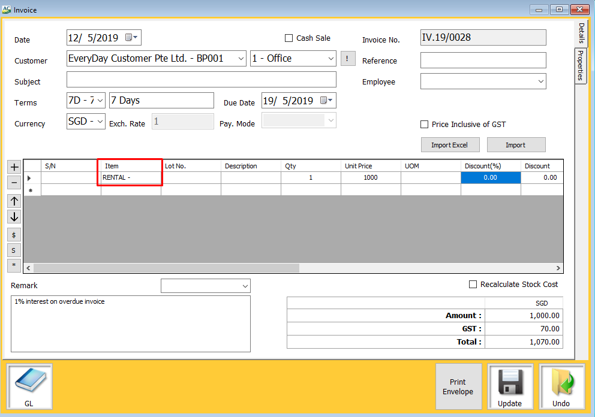Open the Due Date calendar picker icon

[326, 100]
